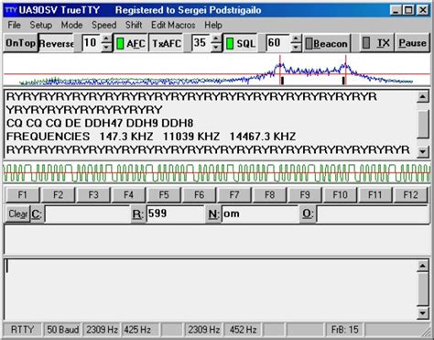
Task: Click the up arrow of the transmit text scrollbar
Action: pyautogui.click(x=423, y=266)
